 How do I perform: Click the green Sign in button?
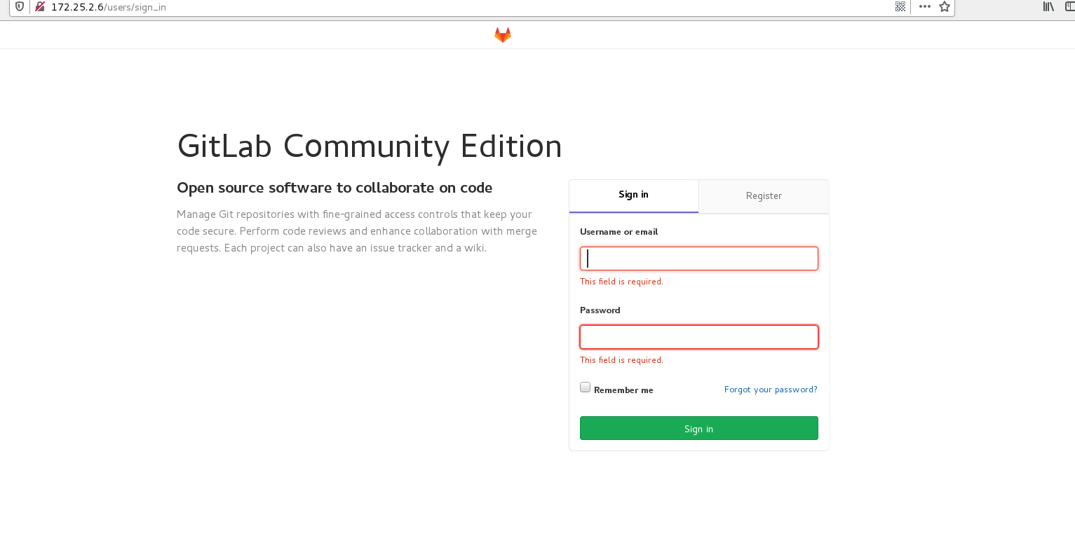(699, 428)
